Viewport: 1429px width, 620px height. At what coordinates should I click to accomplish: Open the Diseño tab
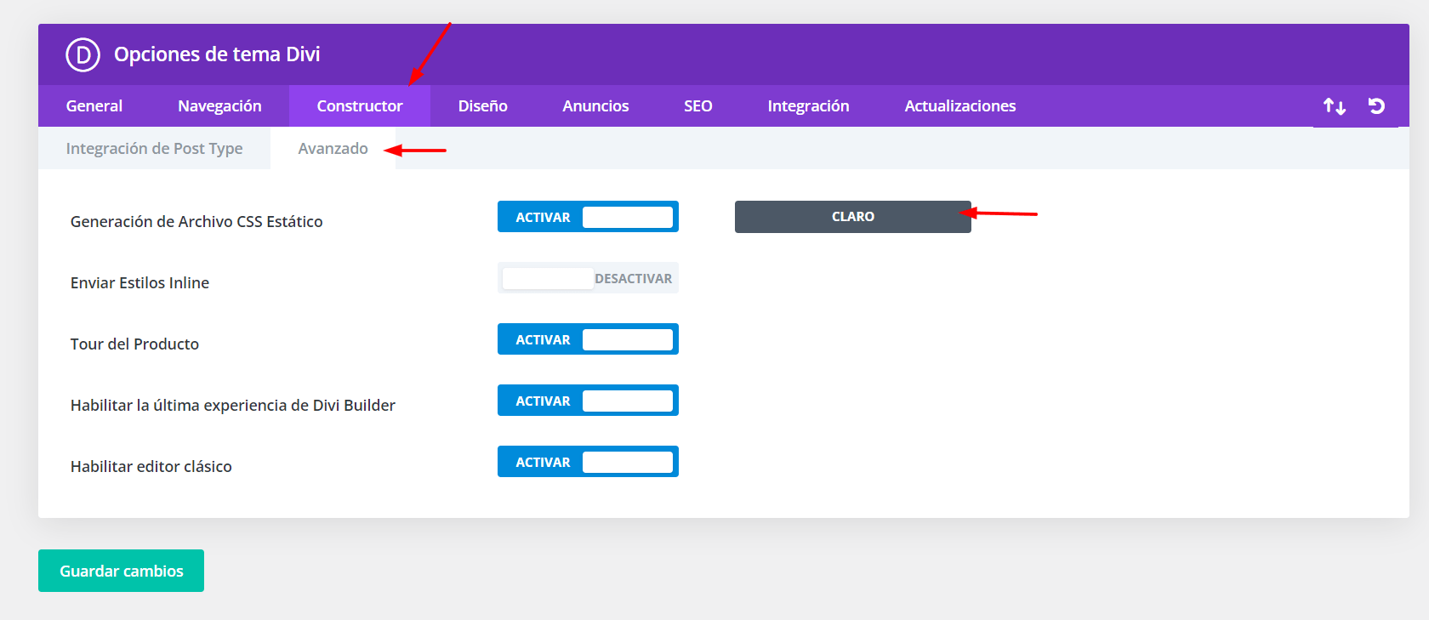click(x=482, y=106)
